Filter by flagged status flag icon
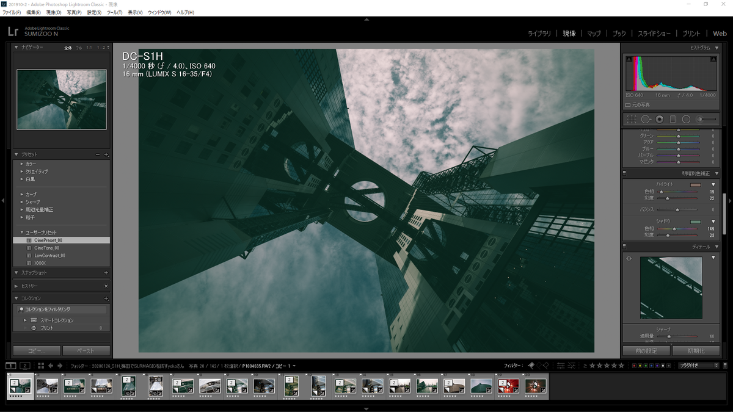733x412 pixels. [531, 366]
